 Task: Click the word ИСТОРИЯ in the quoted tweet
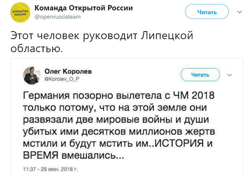179,143
